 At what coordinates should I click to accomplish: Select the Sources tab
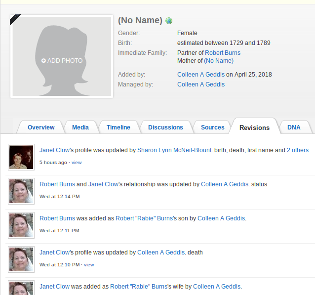[213, 127]
